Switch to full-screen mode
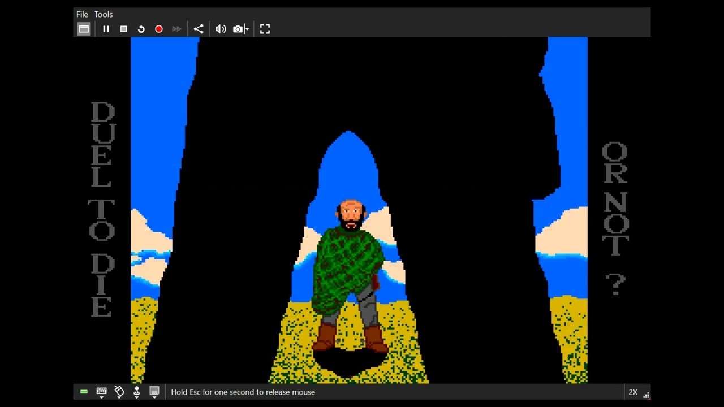This screenshot has height=407, width=724. coord(265,29)
